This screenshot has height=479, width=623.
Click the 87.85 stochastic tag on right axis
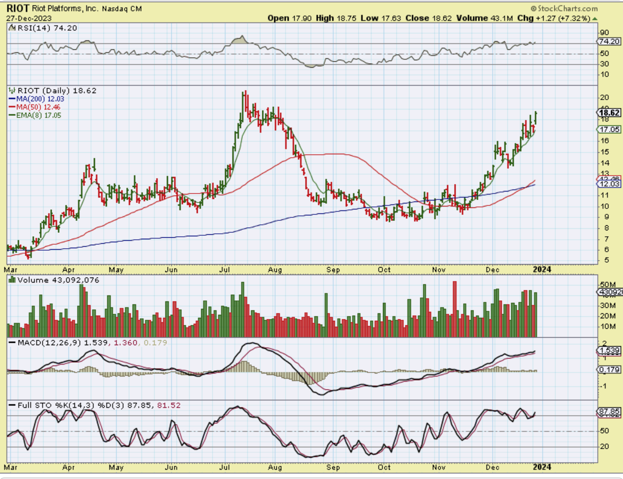pos(610,412)
